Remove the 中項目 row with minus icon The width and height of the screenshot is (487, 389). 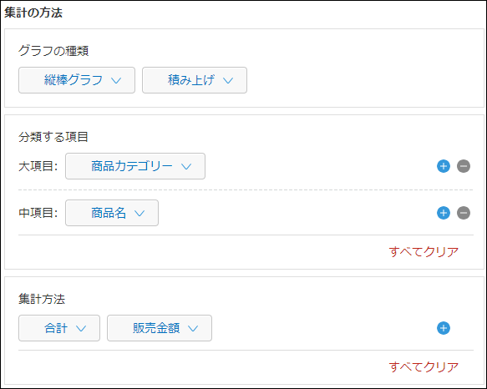click(464, 213)
